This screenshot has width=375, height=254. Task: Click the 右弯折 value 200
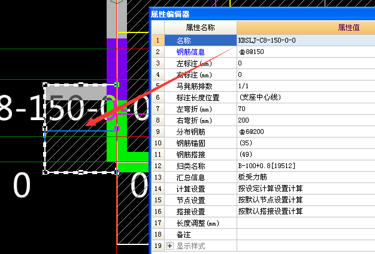(x=306, y=120)
